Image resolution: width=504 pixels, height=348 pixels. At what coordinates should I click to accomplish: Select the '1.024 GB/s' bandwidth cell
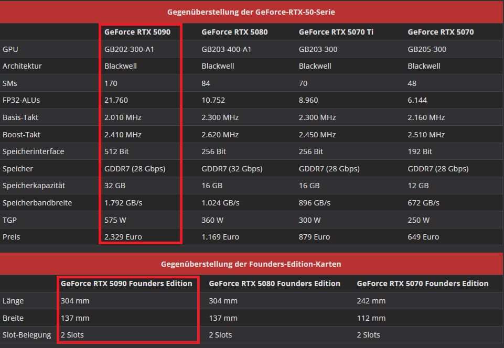(x=220, y=203)
